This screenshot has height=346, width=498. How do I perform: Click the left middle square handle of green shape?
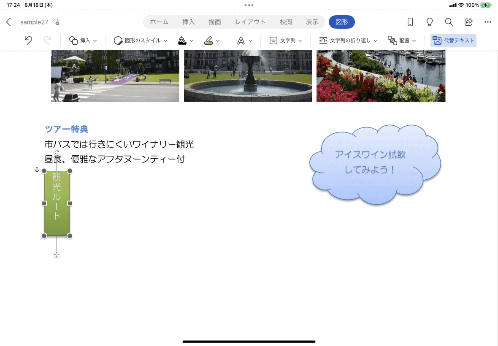[x=44, y=203]
